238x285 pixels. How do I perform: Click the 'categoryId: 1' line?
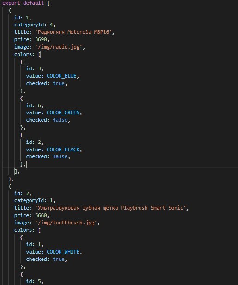pos(35,200)
